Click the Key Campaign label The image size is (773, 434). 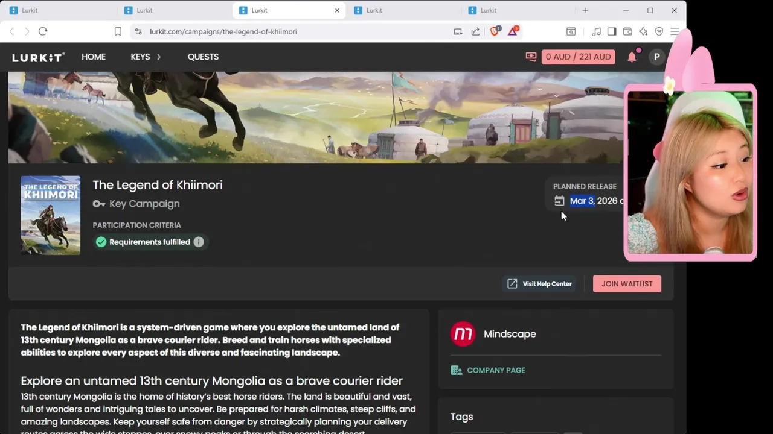pyautogui.click(x=144, y=204)
